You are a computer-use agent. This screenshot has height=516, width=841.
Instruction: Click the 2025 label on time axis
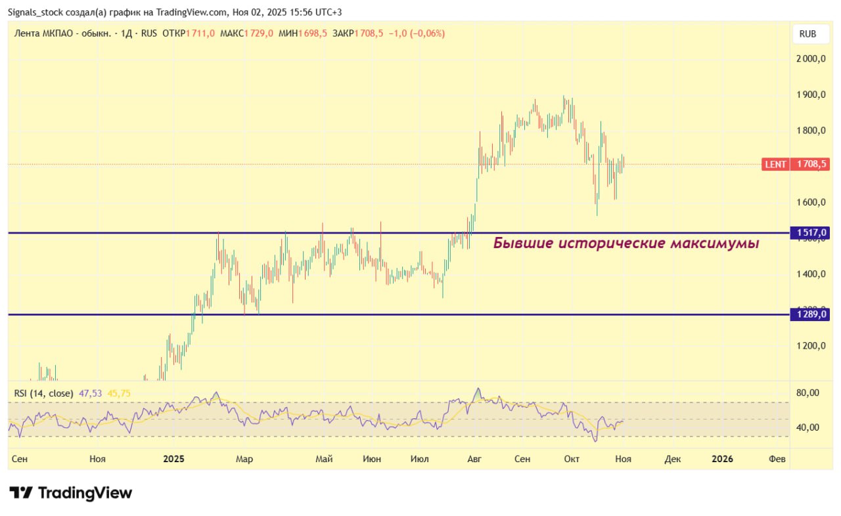coord(173,459)
